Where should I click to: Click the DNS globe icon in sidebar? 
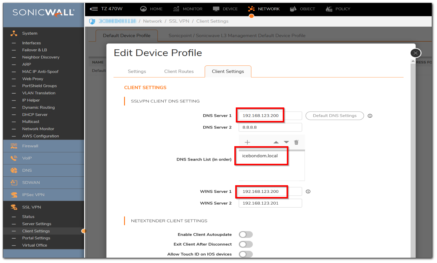tap(14, 170)
